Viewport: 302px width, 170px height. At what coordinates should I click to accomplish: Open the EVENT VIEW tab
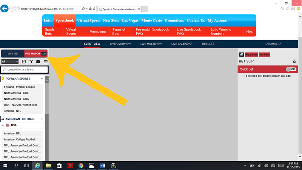tap(92, 44)
